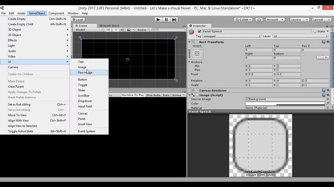Toggle scene audio speaker icon

[122, 30]
